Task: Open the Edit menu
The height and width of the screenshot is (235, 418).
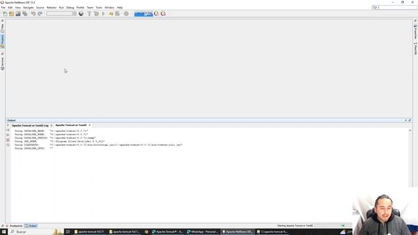Action: [10, 7]
